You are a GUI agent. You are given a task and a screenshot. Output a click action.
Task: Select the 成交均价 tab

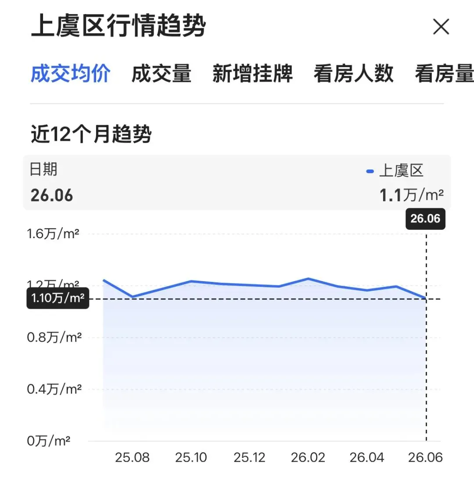click(x=70, y=74)
